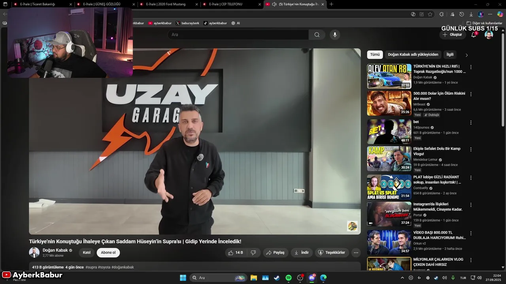Open Edge Copilot icon
Screen dimensions: 506x284
[x=500, y=14]
